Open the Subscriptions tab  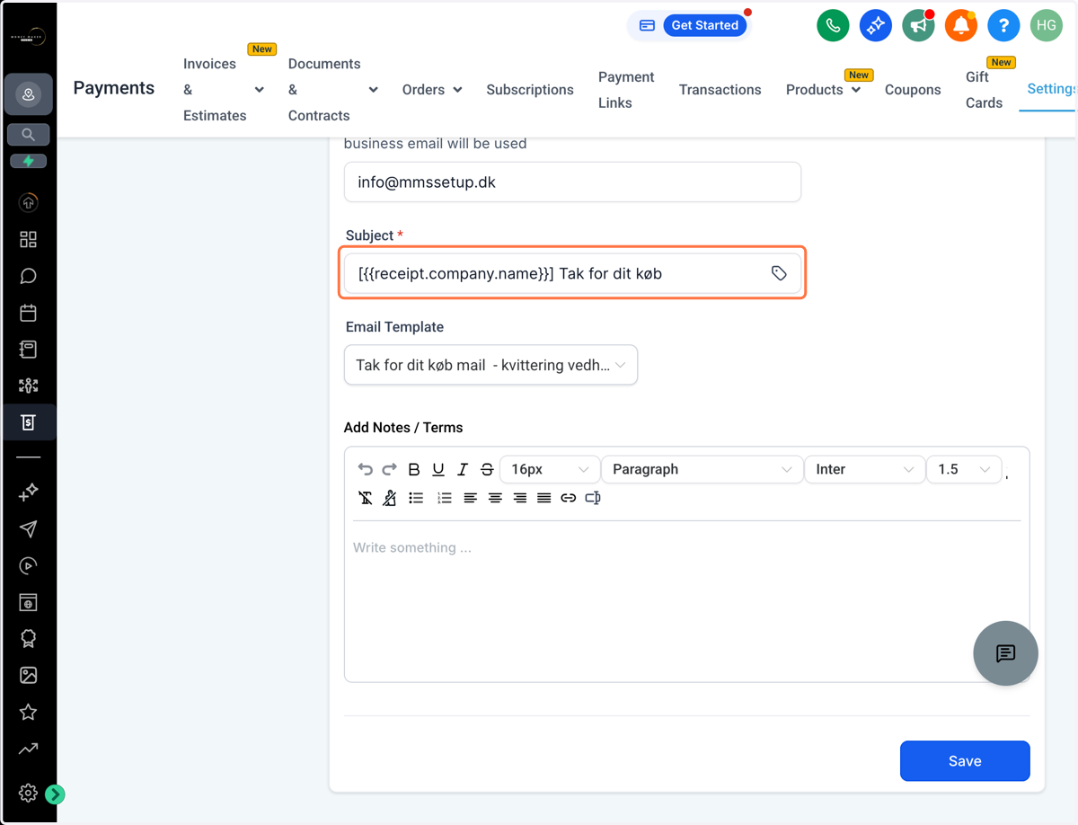pyautogui.click(x=530, y=90)
